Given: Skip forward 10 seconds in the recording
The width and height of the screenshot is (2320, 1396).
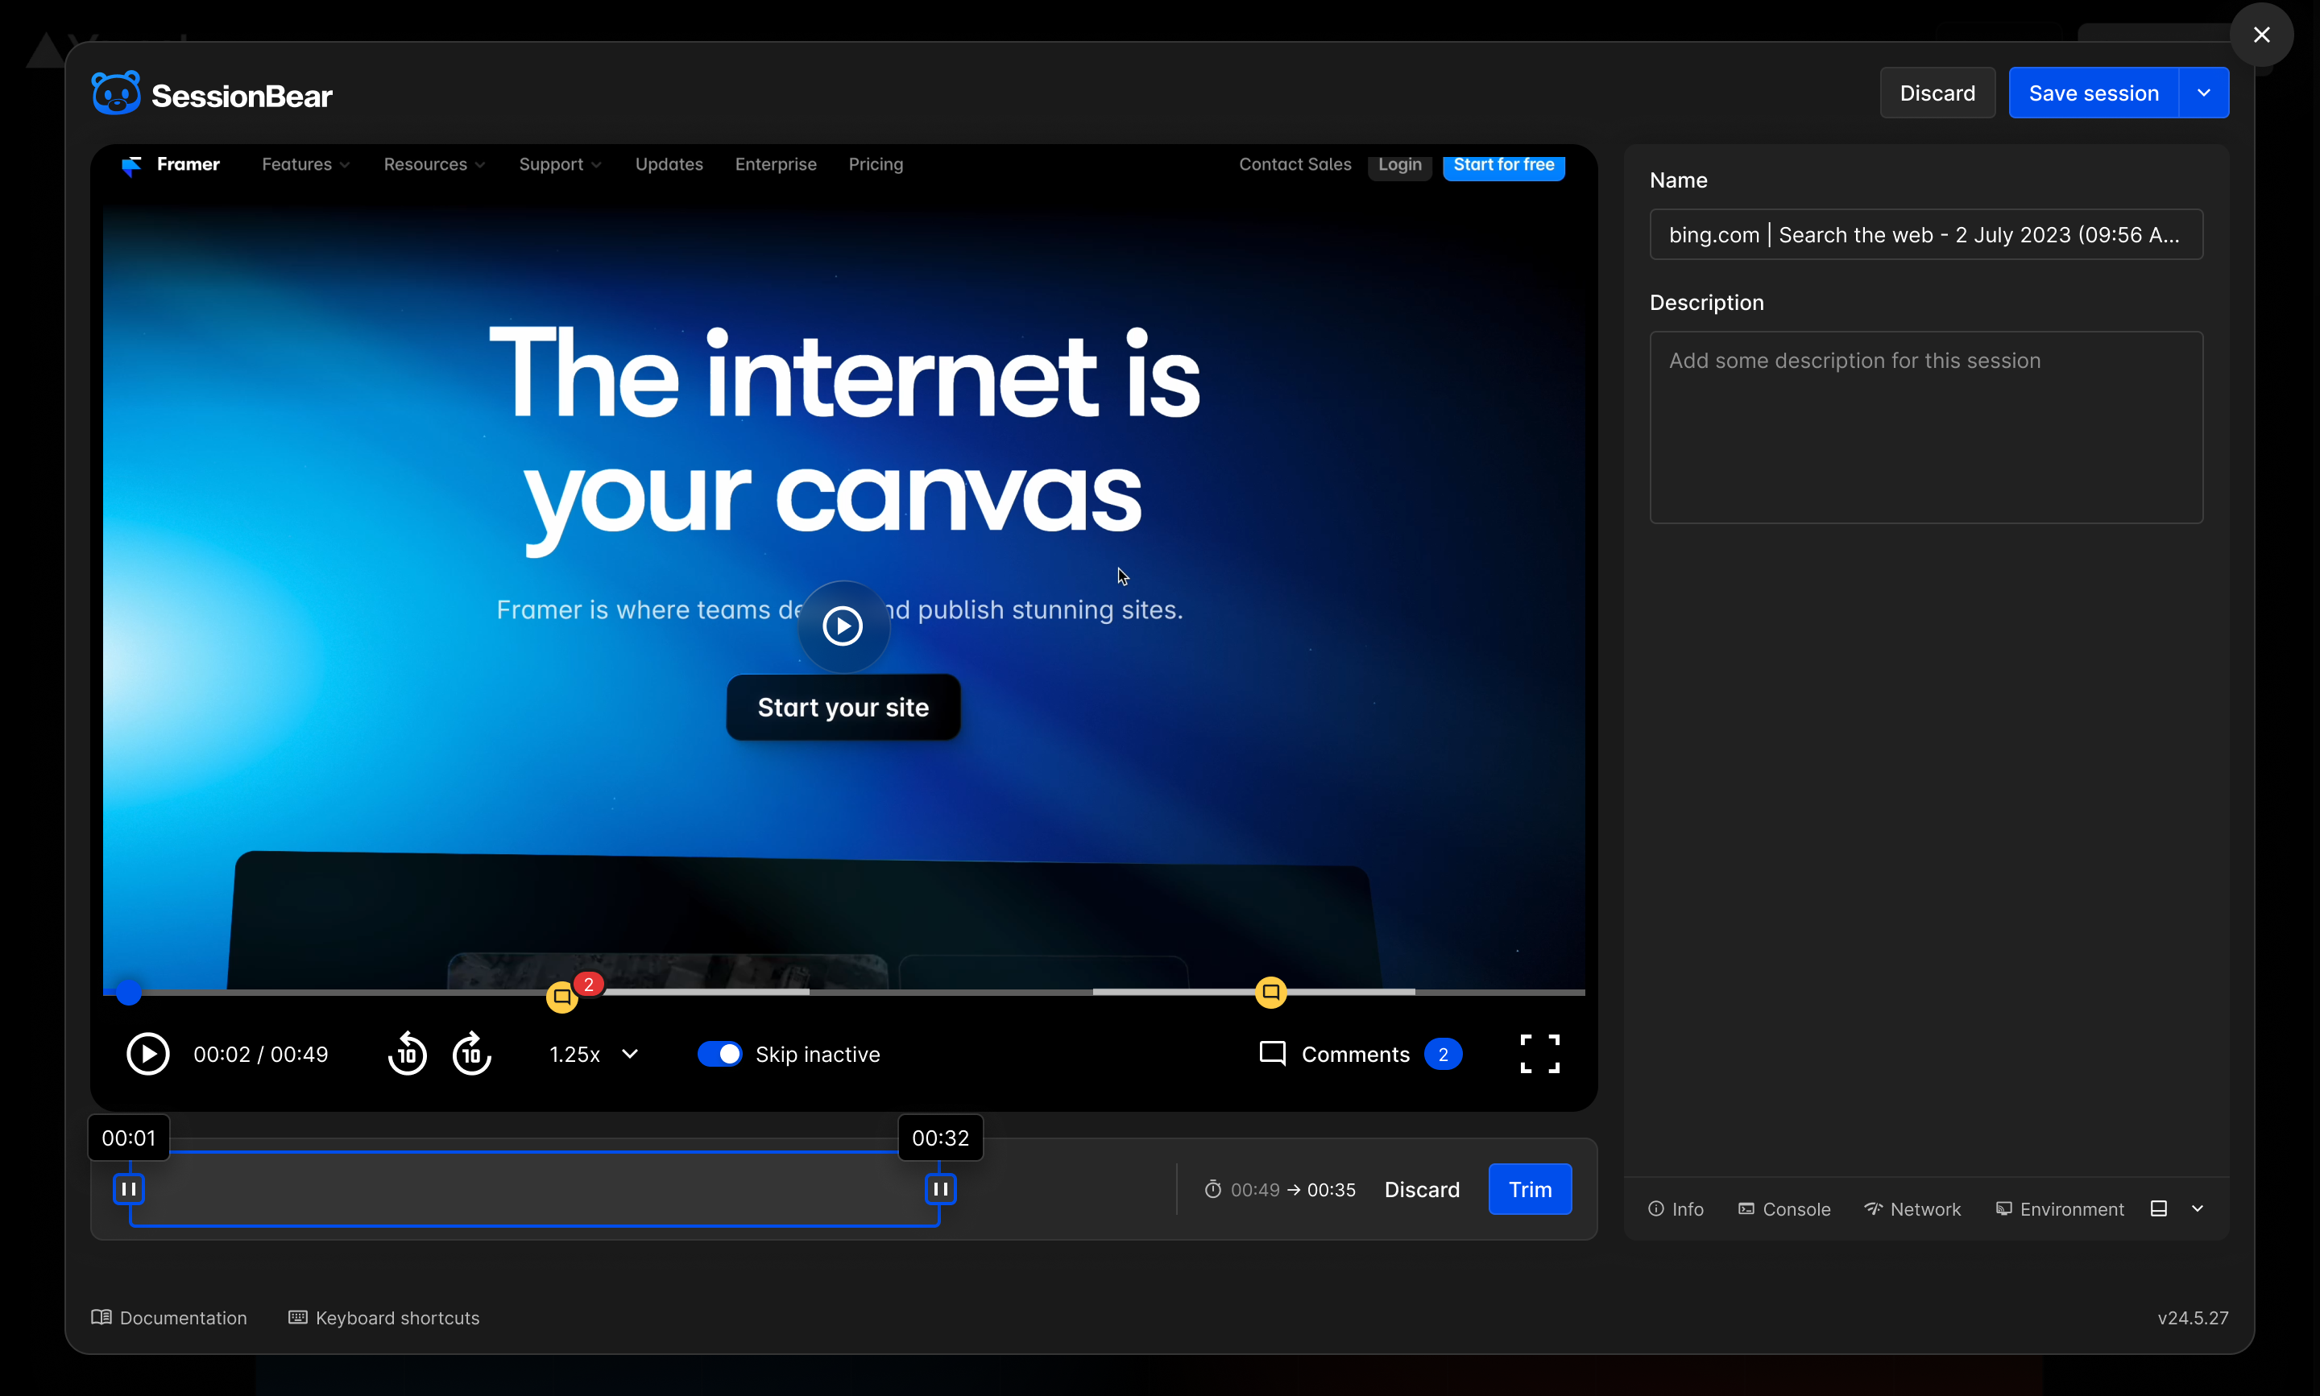Looking at the screenshot, I should pos(473,1054).
